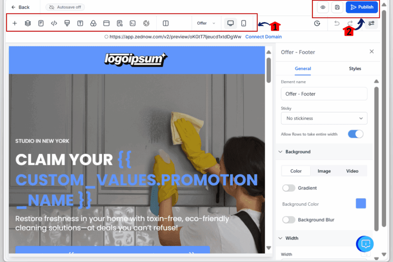Screen dimensions: 393x262
Task: Open the custom code brackets icon
Action: tap(54, 23)
